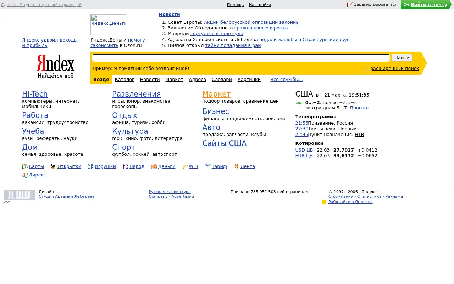
Task: Click the Игрушки games icon
Action: (x=91, y=166)
